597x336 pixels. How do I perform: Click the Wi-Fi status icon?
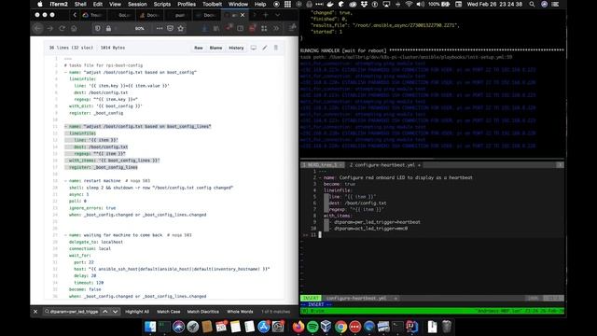click(x=409, y=4)
